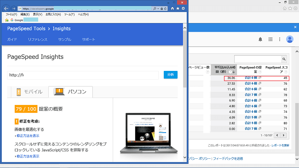Open 合計 6 個 link in 11.45 row

pos(251,89)
